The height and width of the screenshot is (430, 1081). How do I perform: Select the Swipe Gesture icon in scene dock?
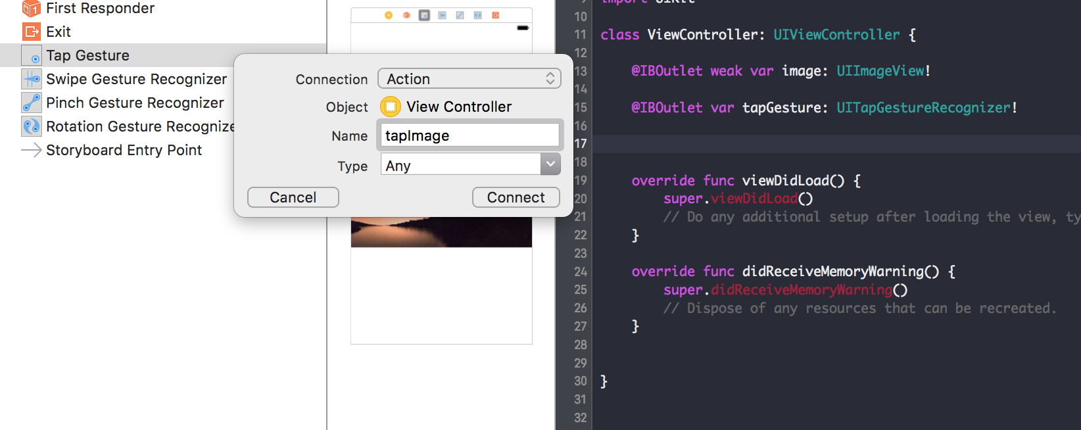click(442, 15)
